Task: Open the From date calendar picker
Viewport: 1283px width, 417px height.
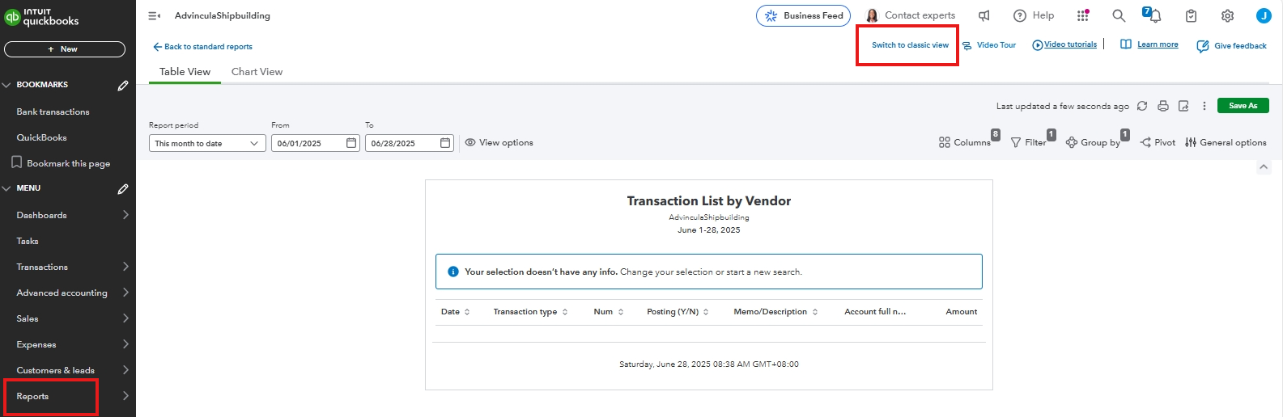Action: pos(351,143)
